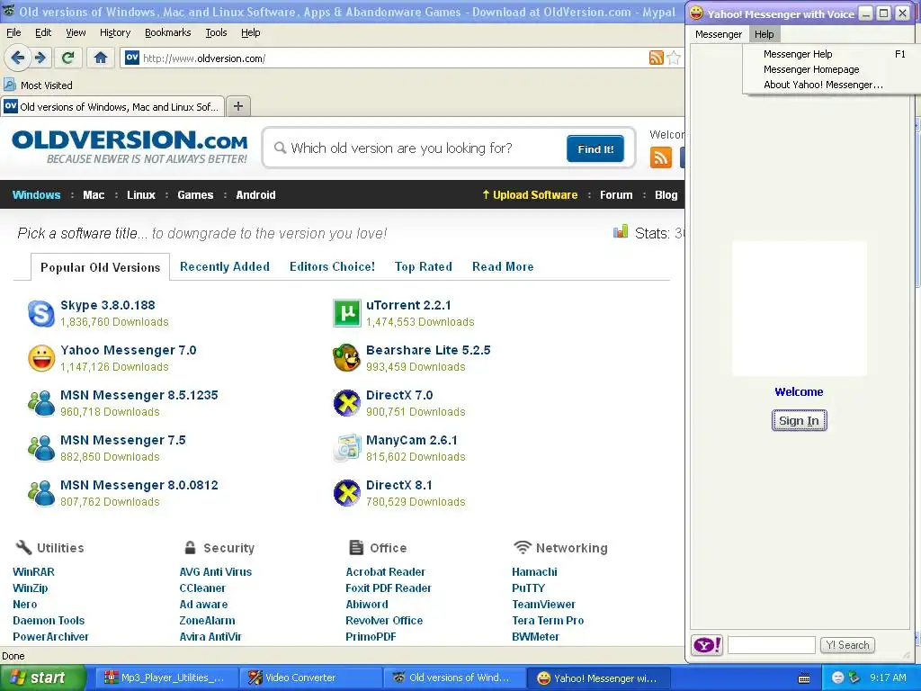
Task: Open the CCleaner security link
Action: (x=202, y=588)
